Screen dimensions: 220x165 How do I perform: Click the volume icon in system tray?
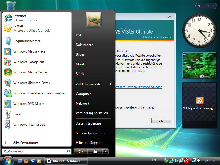[199, 160]
